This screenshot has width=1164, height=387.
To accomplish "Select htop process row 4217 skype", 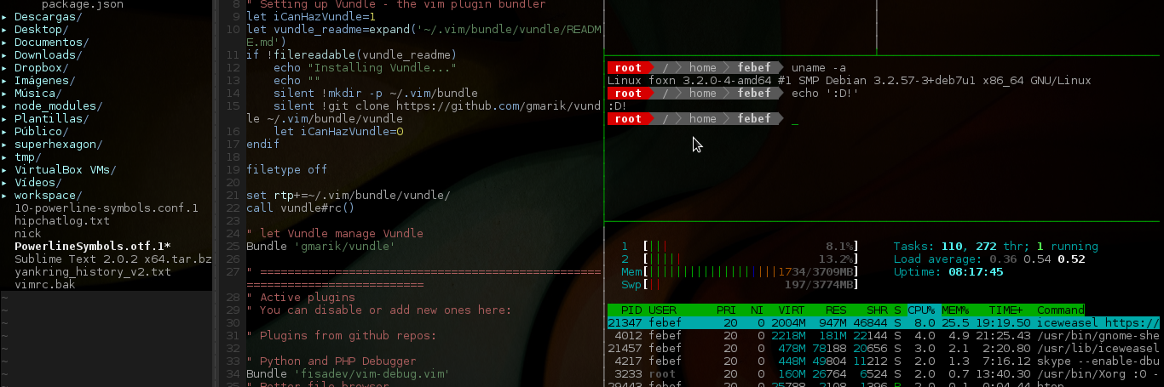I will click(x=884, y=361).
